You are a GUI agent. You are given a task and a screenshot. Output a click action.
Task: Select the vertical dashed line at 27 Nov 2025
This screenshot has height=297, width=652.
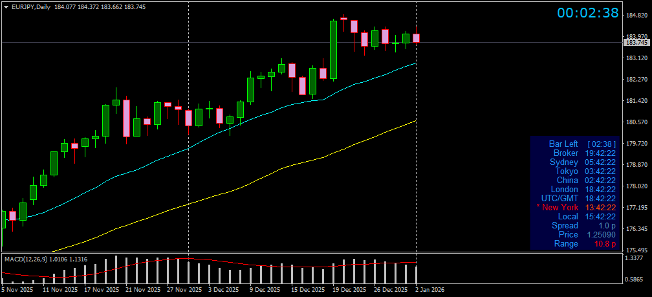(189, 142)
